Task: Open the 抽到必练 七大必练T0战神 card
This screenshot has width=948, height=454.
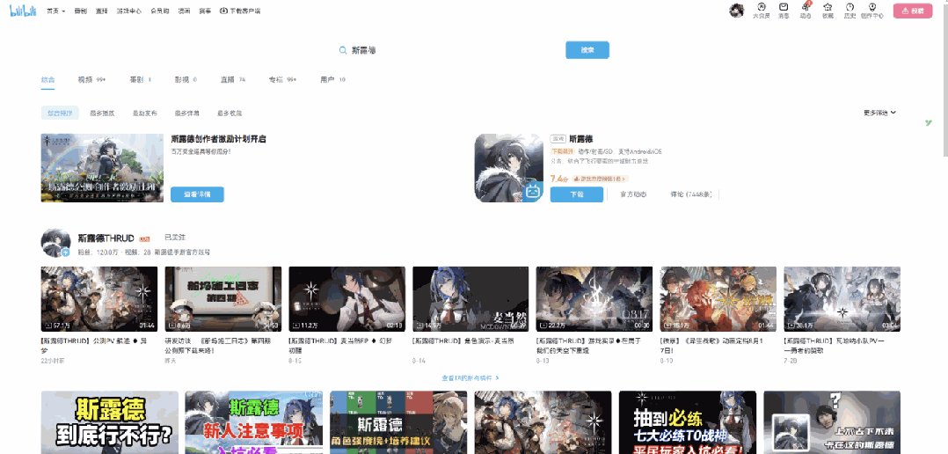Action: [x=688, y=422]
